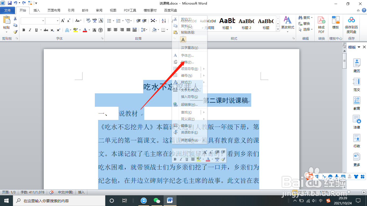Expand the Borders dropdown arrow
The image size is (367, 206).
(167, 30)
